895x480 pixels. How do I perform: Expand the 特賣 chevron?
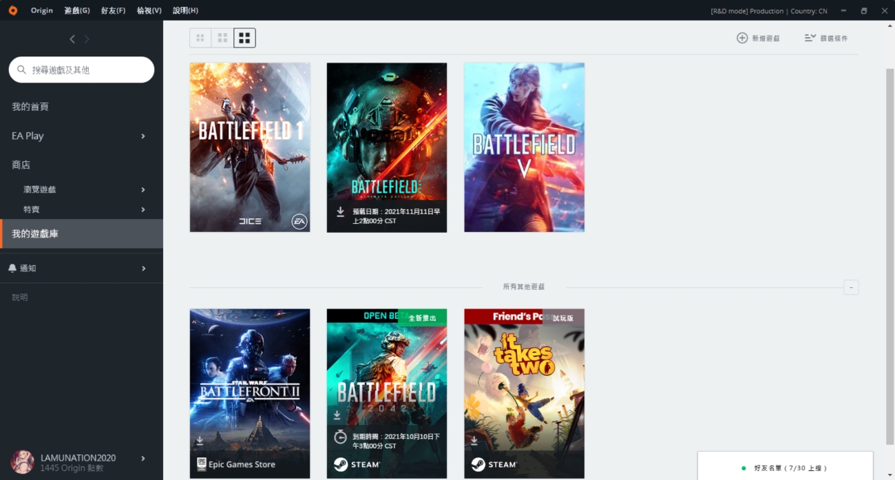click(x=143, y=209)
